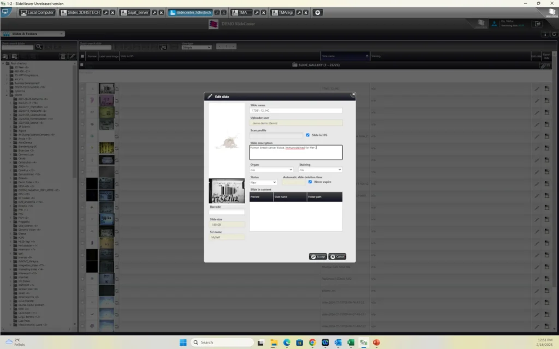
Task: Click the Barcode input field
Action: tap(227, 212)
